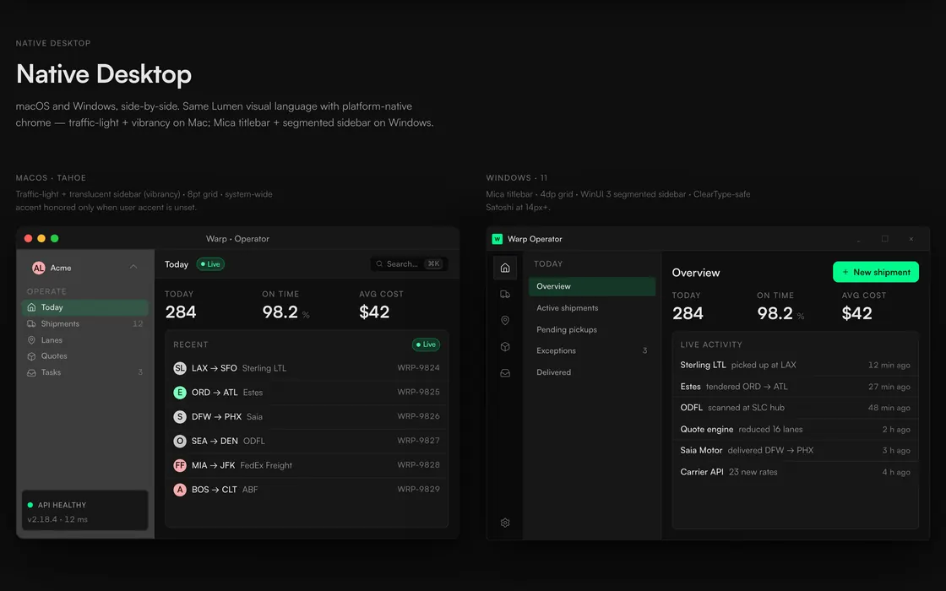The image size is (946, 591).
Task: Open Exceptions in Windows sidebar
Action: (592, 351)
